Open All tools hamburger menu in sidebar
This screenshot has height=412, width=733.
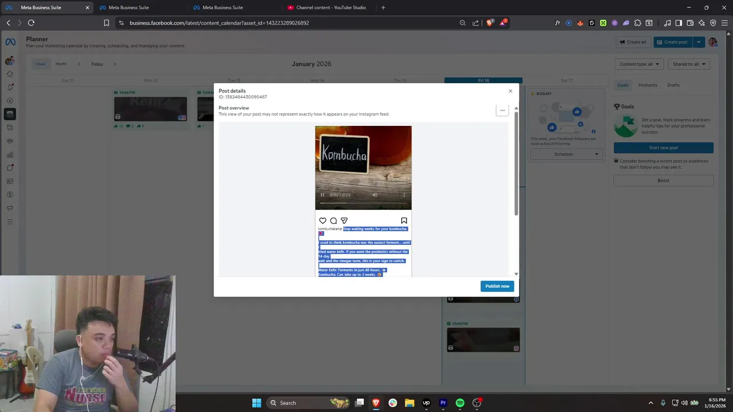point(10,221)
